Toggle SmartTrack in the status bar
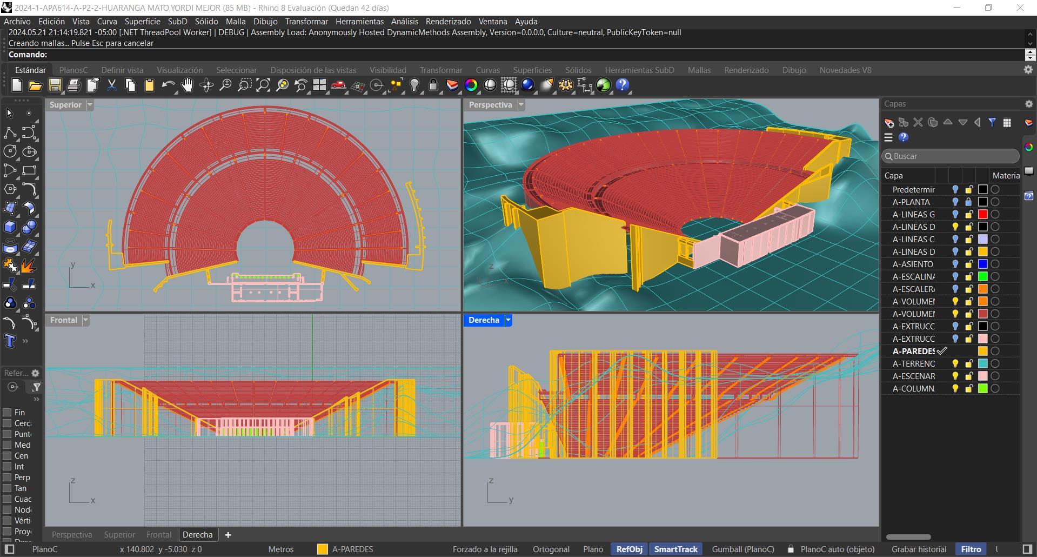The width and height of the screenshot is (1037, 557). tap(675, 549)
